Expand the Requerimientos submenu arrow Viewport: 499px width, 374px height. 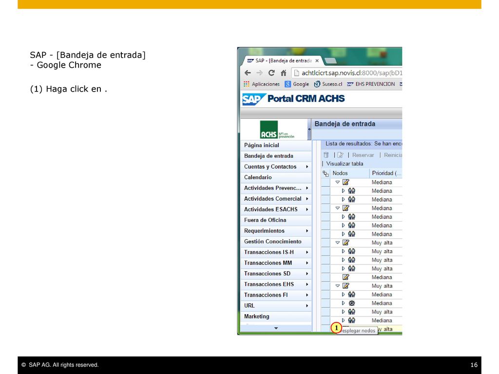(x=307, y=230)
